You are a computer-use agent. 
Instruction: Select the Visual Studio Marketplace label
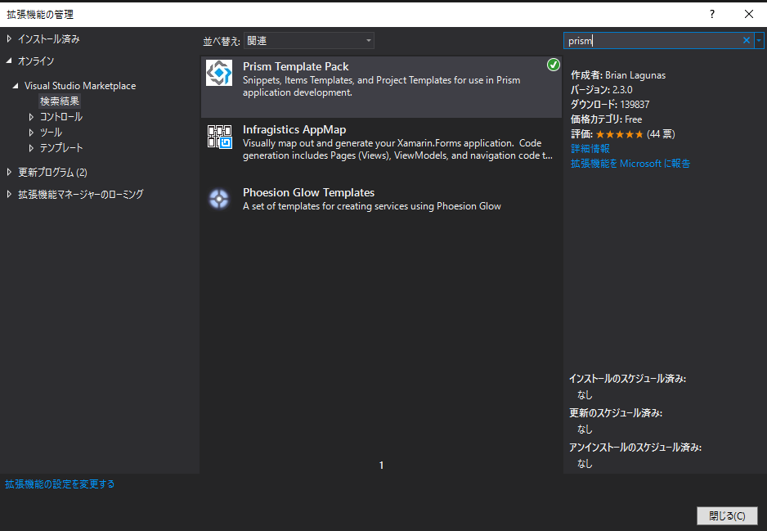(x=80, y=86)
